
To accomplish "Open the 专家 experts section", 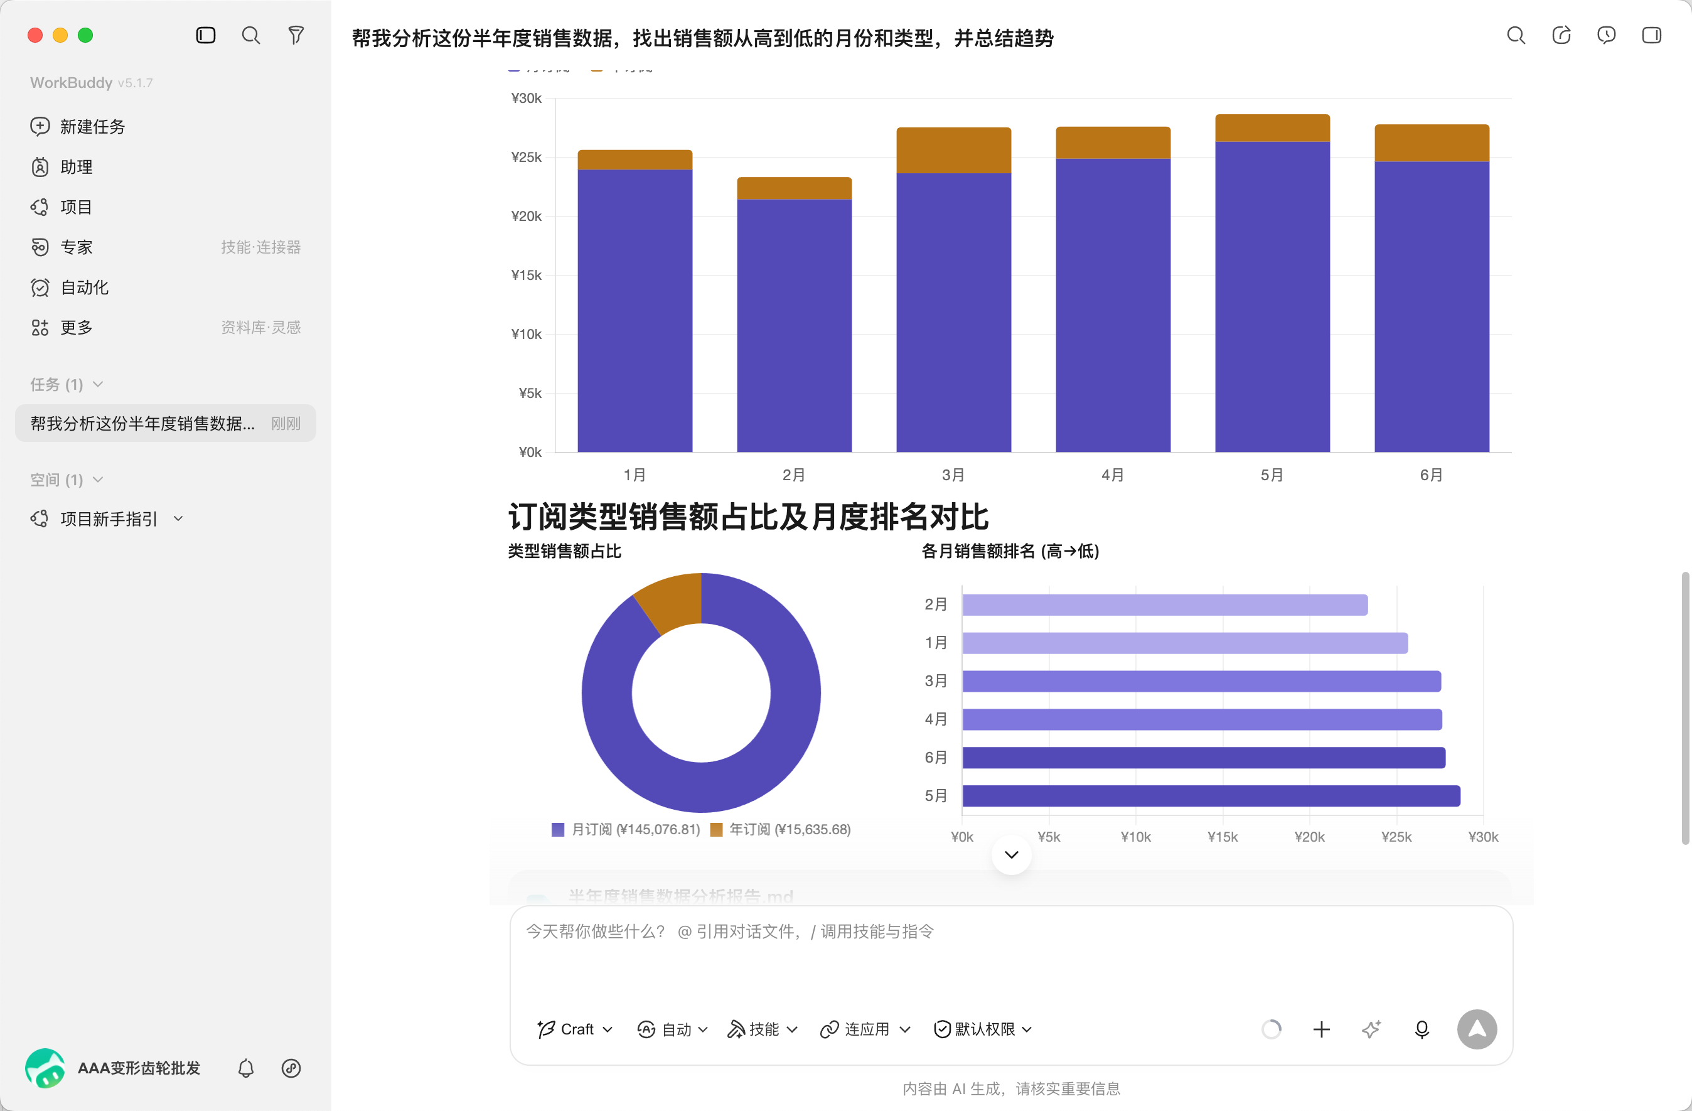I will [x=62, y=247].
